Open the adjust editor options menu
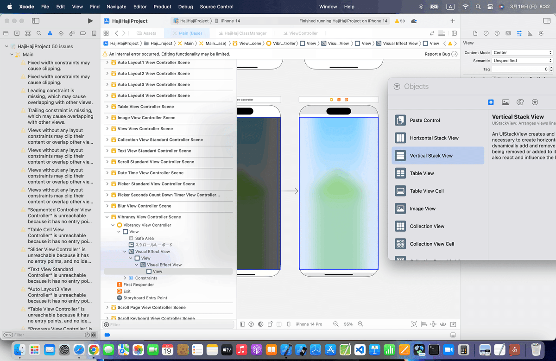Viewport: 556px width, 361px height. tap(442, 33)
